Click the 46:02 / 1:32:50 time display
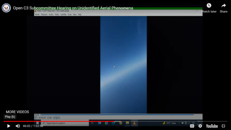 pos(33,126)
